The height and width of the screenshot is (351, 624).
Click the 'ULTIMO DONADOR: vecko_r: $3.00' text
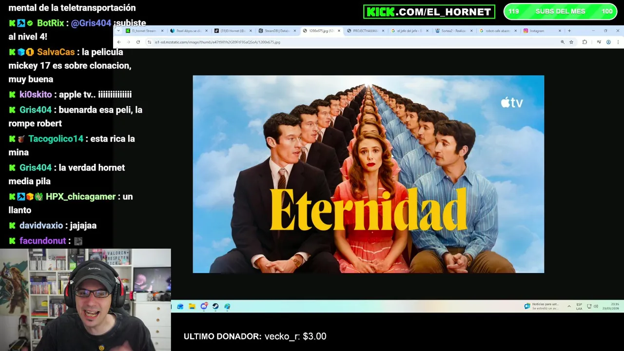click(255, 336)
